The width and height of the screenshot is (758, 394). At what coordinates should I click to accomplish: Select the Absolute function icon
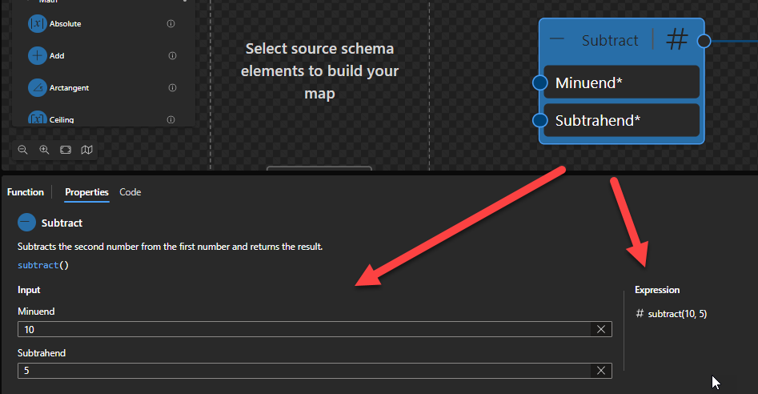[x=37, y=24]
